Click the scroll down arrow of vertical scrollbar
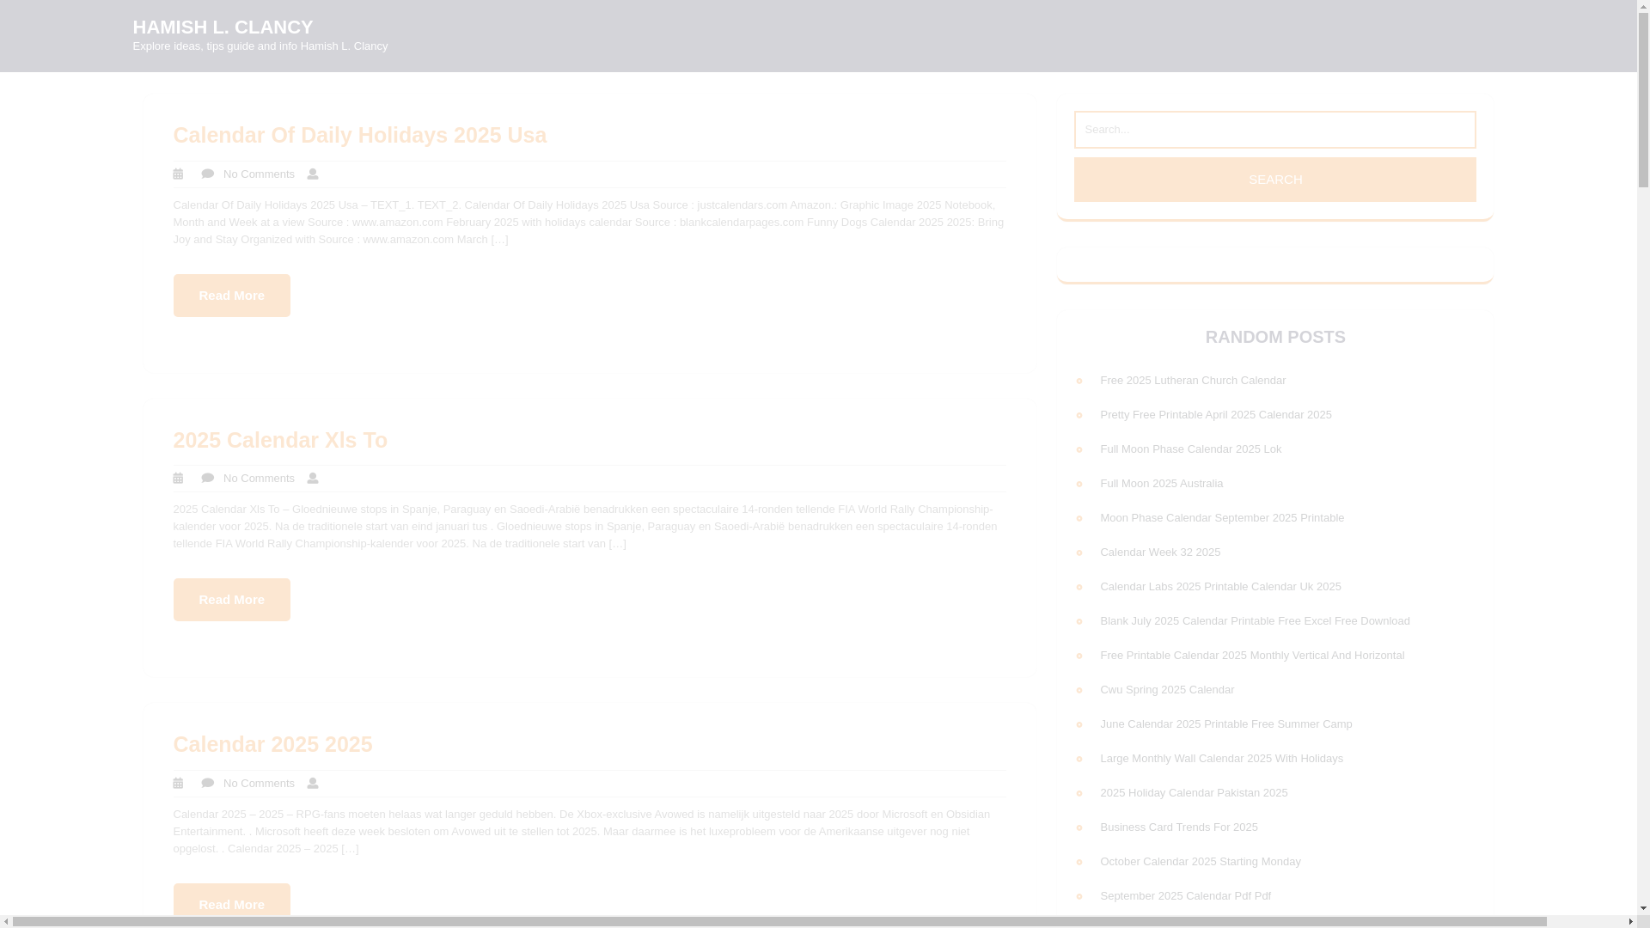 (x=1643, y=908)
